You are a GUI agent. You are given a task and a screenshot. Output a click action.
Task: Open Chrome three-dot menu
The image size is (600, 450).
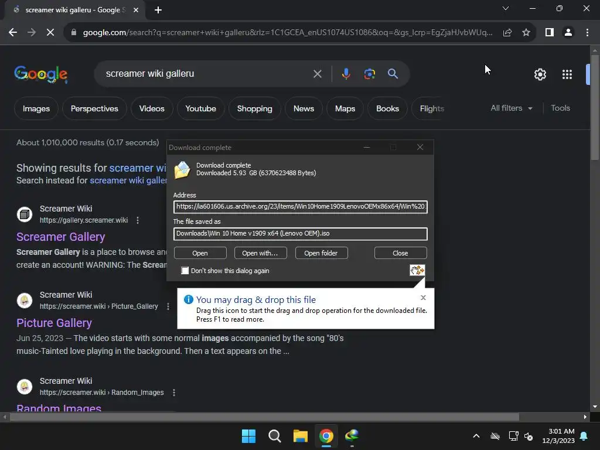(587, 33)
